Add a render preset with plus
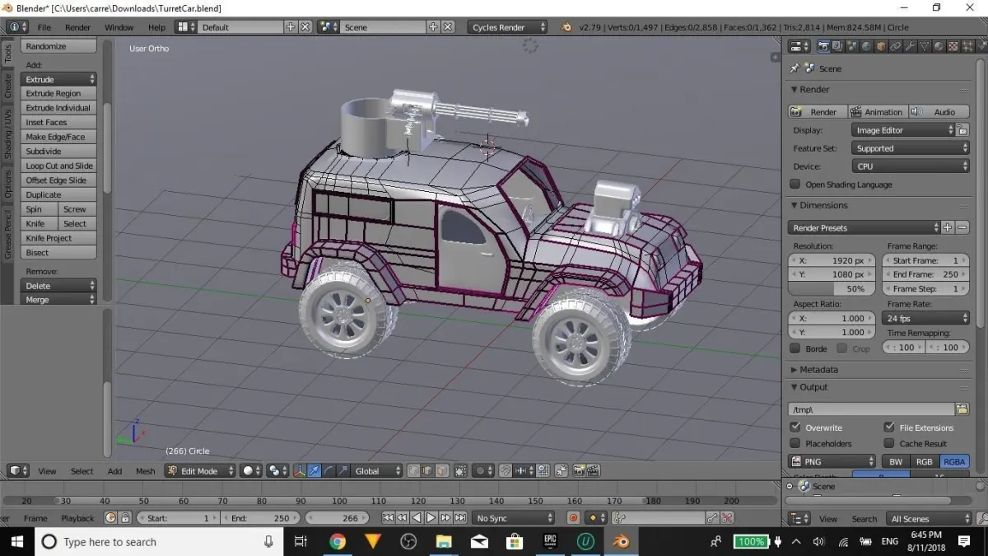This screenshot has width=988, height=556. [947, 227]
